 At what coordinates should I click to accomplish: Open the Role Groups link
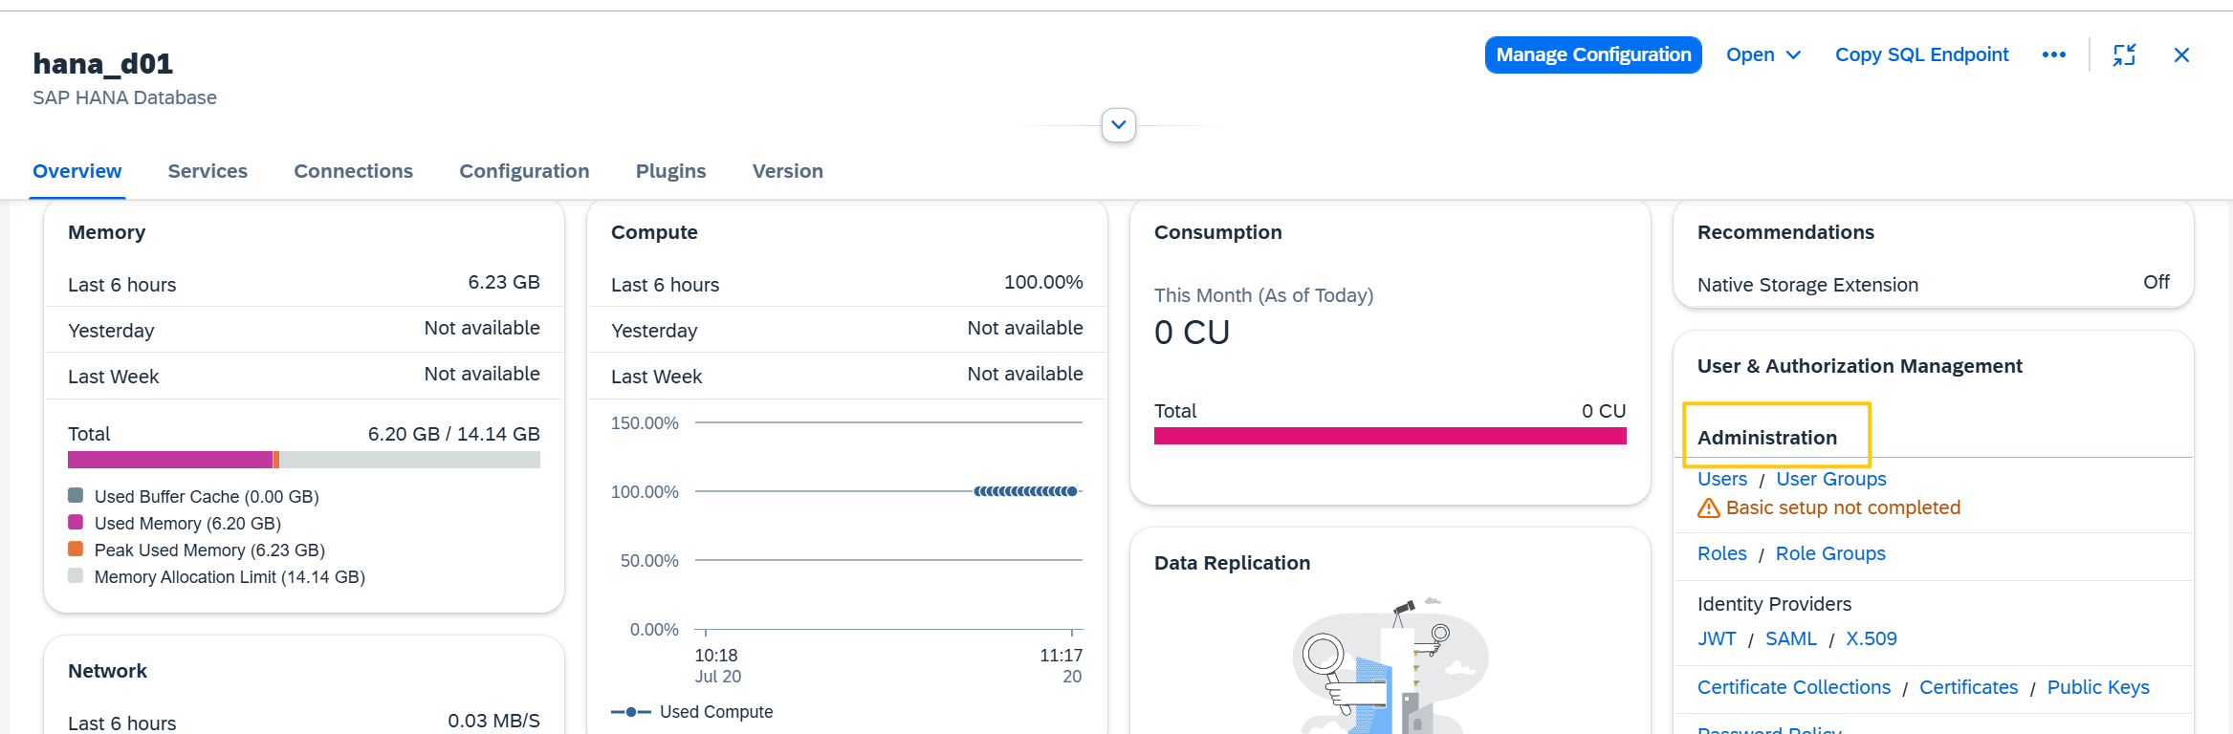pyautogui.click(x=1830, y=553)
